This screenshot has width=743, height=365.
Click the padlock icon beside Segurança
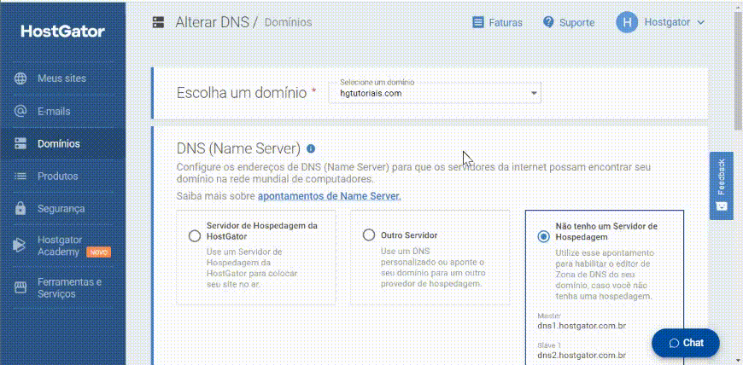pyautogui.click(x=20, y=208)
